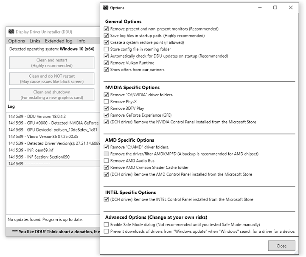Click the NVIDIA Specific Options heading

132,87
